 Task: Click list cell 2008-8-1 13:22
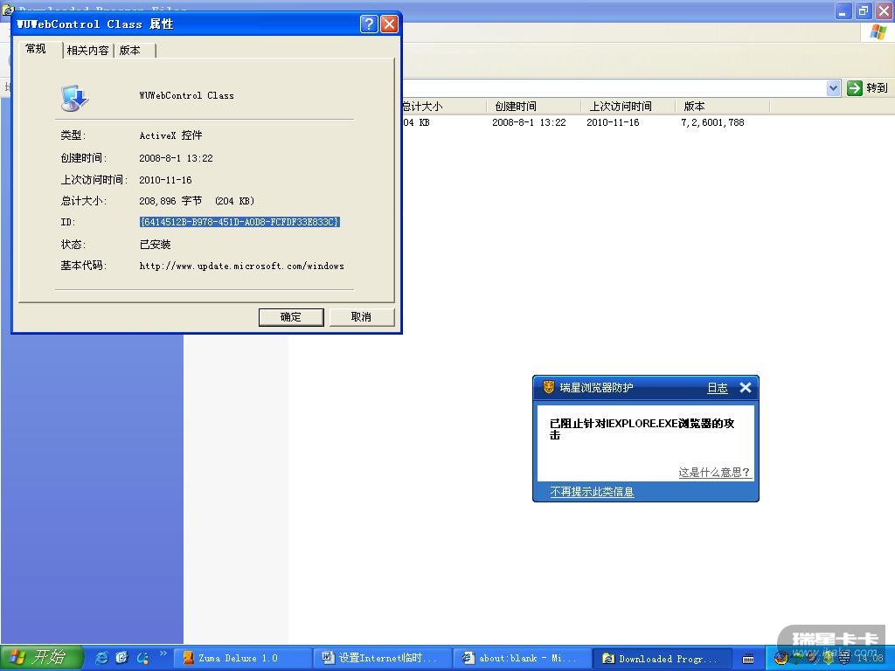pyautogui.click(x=529, y=122)
